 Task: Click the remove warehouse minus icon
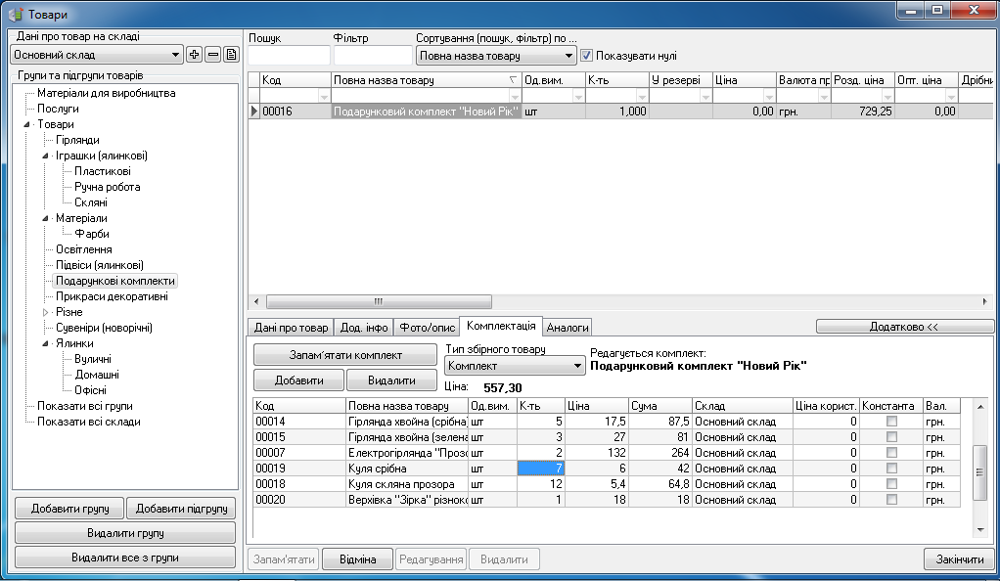pyautogui.click(x=212, y=55)
